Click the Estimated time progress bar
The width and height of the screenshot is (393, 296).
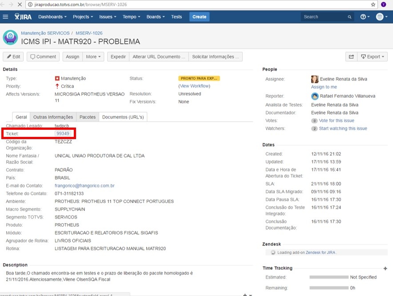click(329, 277)
